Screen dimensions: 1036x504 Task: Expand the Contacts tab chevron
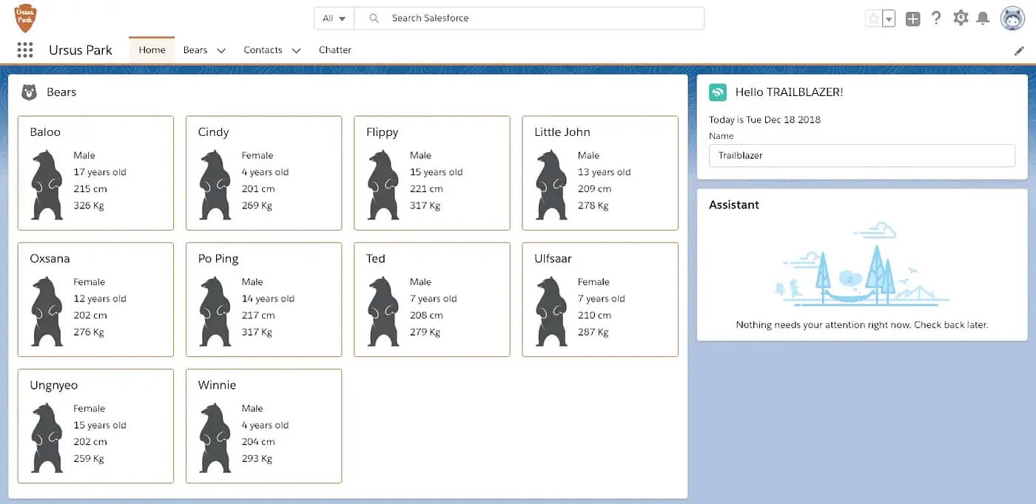(296, 50)
